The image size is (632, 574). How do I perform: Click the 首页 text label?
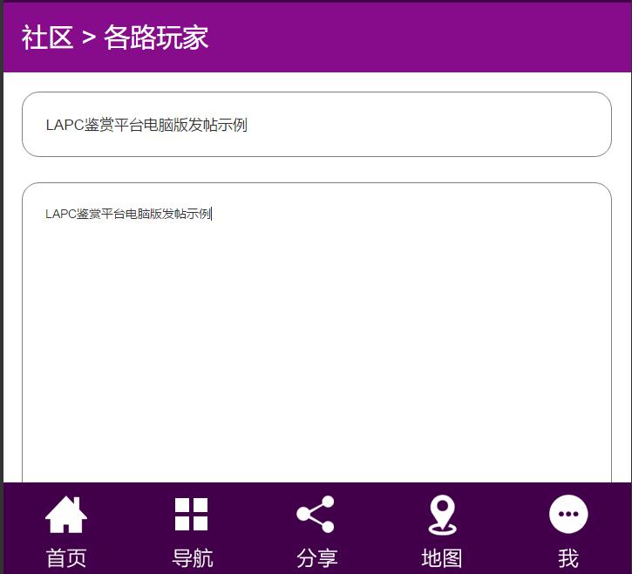66,558
